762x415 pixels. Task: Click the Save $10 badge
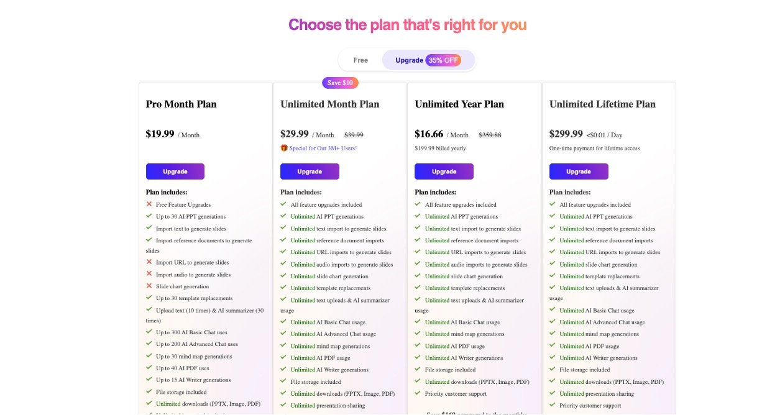(x=340, y=83)
